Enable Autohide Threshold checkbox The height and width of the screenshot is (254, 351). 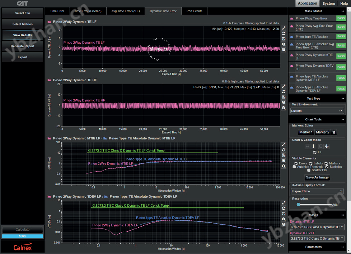tap(294, 167)
